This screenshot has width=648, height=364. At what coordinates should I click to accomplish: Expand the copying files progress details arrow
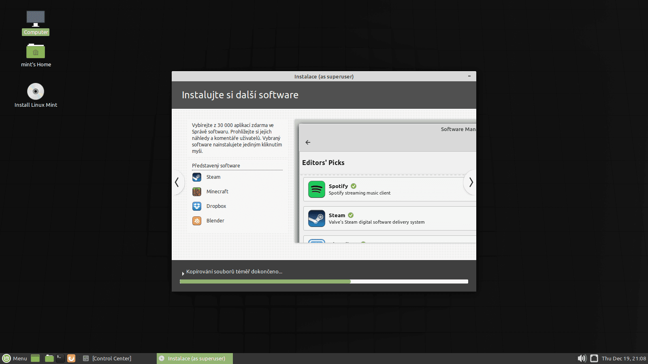pyautogui.click(x=183, y=273)
